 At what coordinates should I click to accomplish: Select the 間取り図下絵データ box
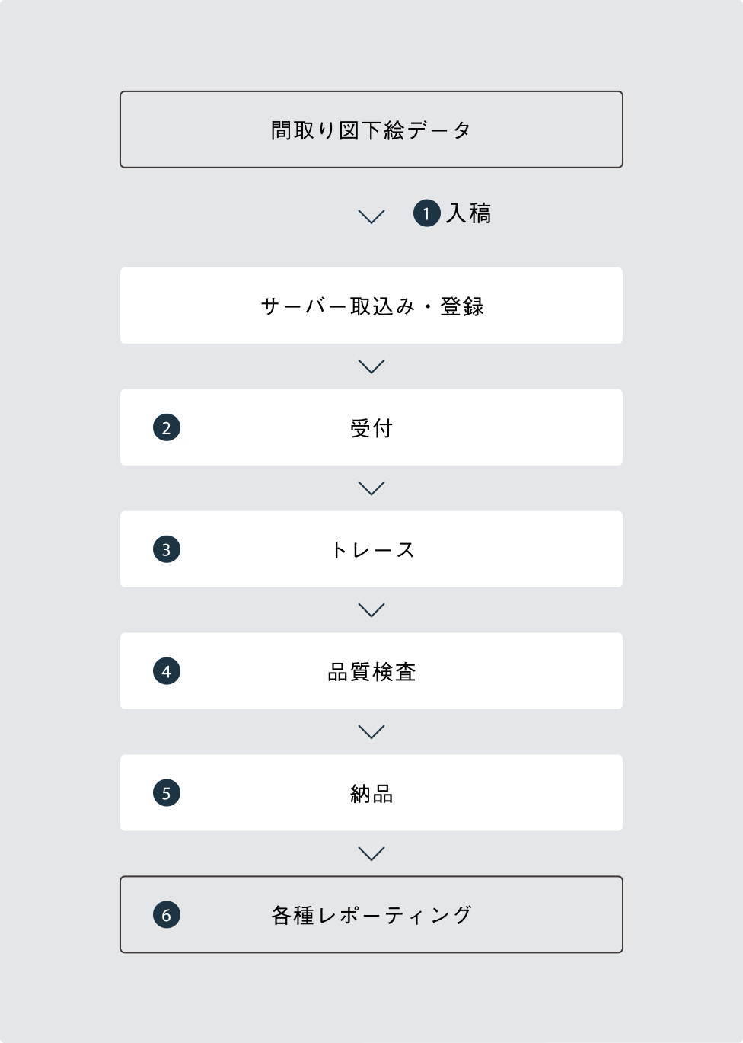point(371,130)
